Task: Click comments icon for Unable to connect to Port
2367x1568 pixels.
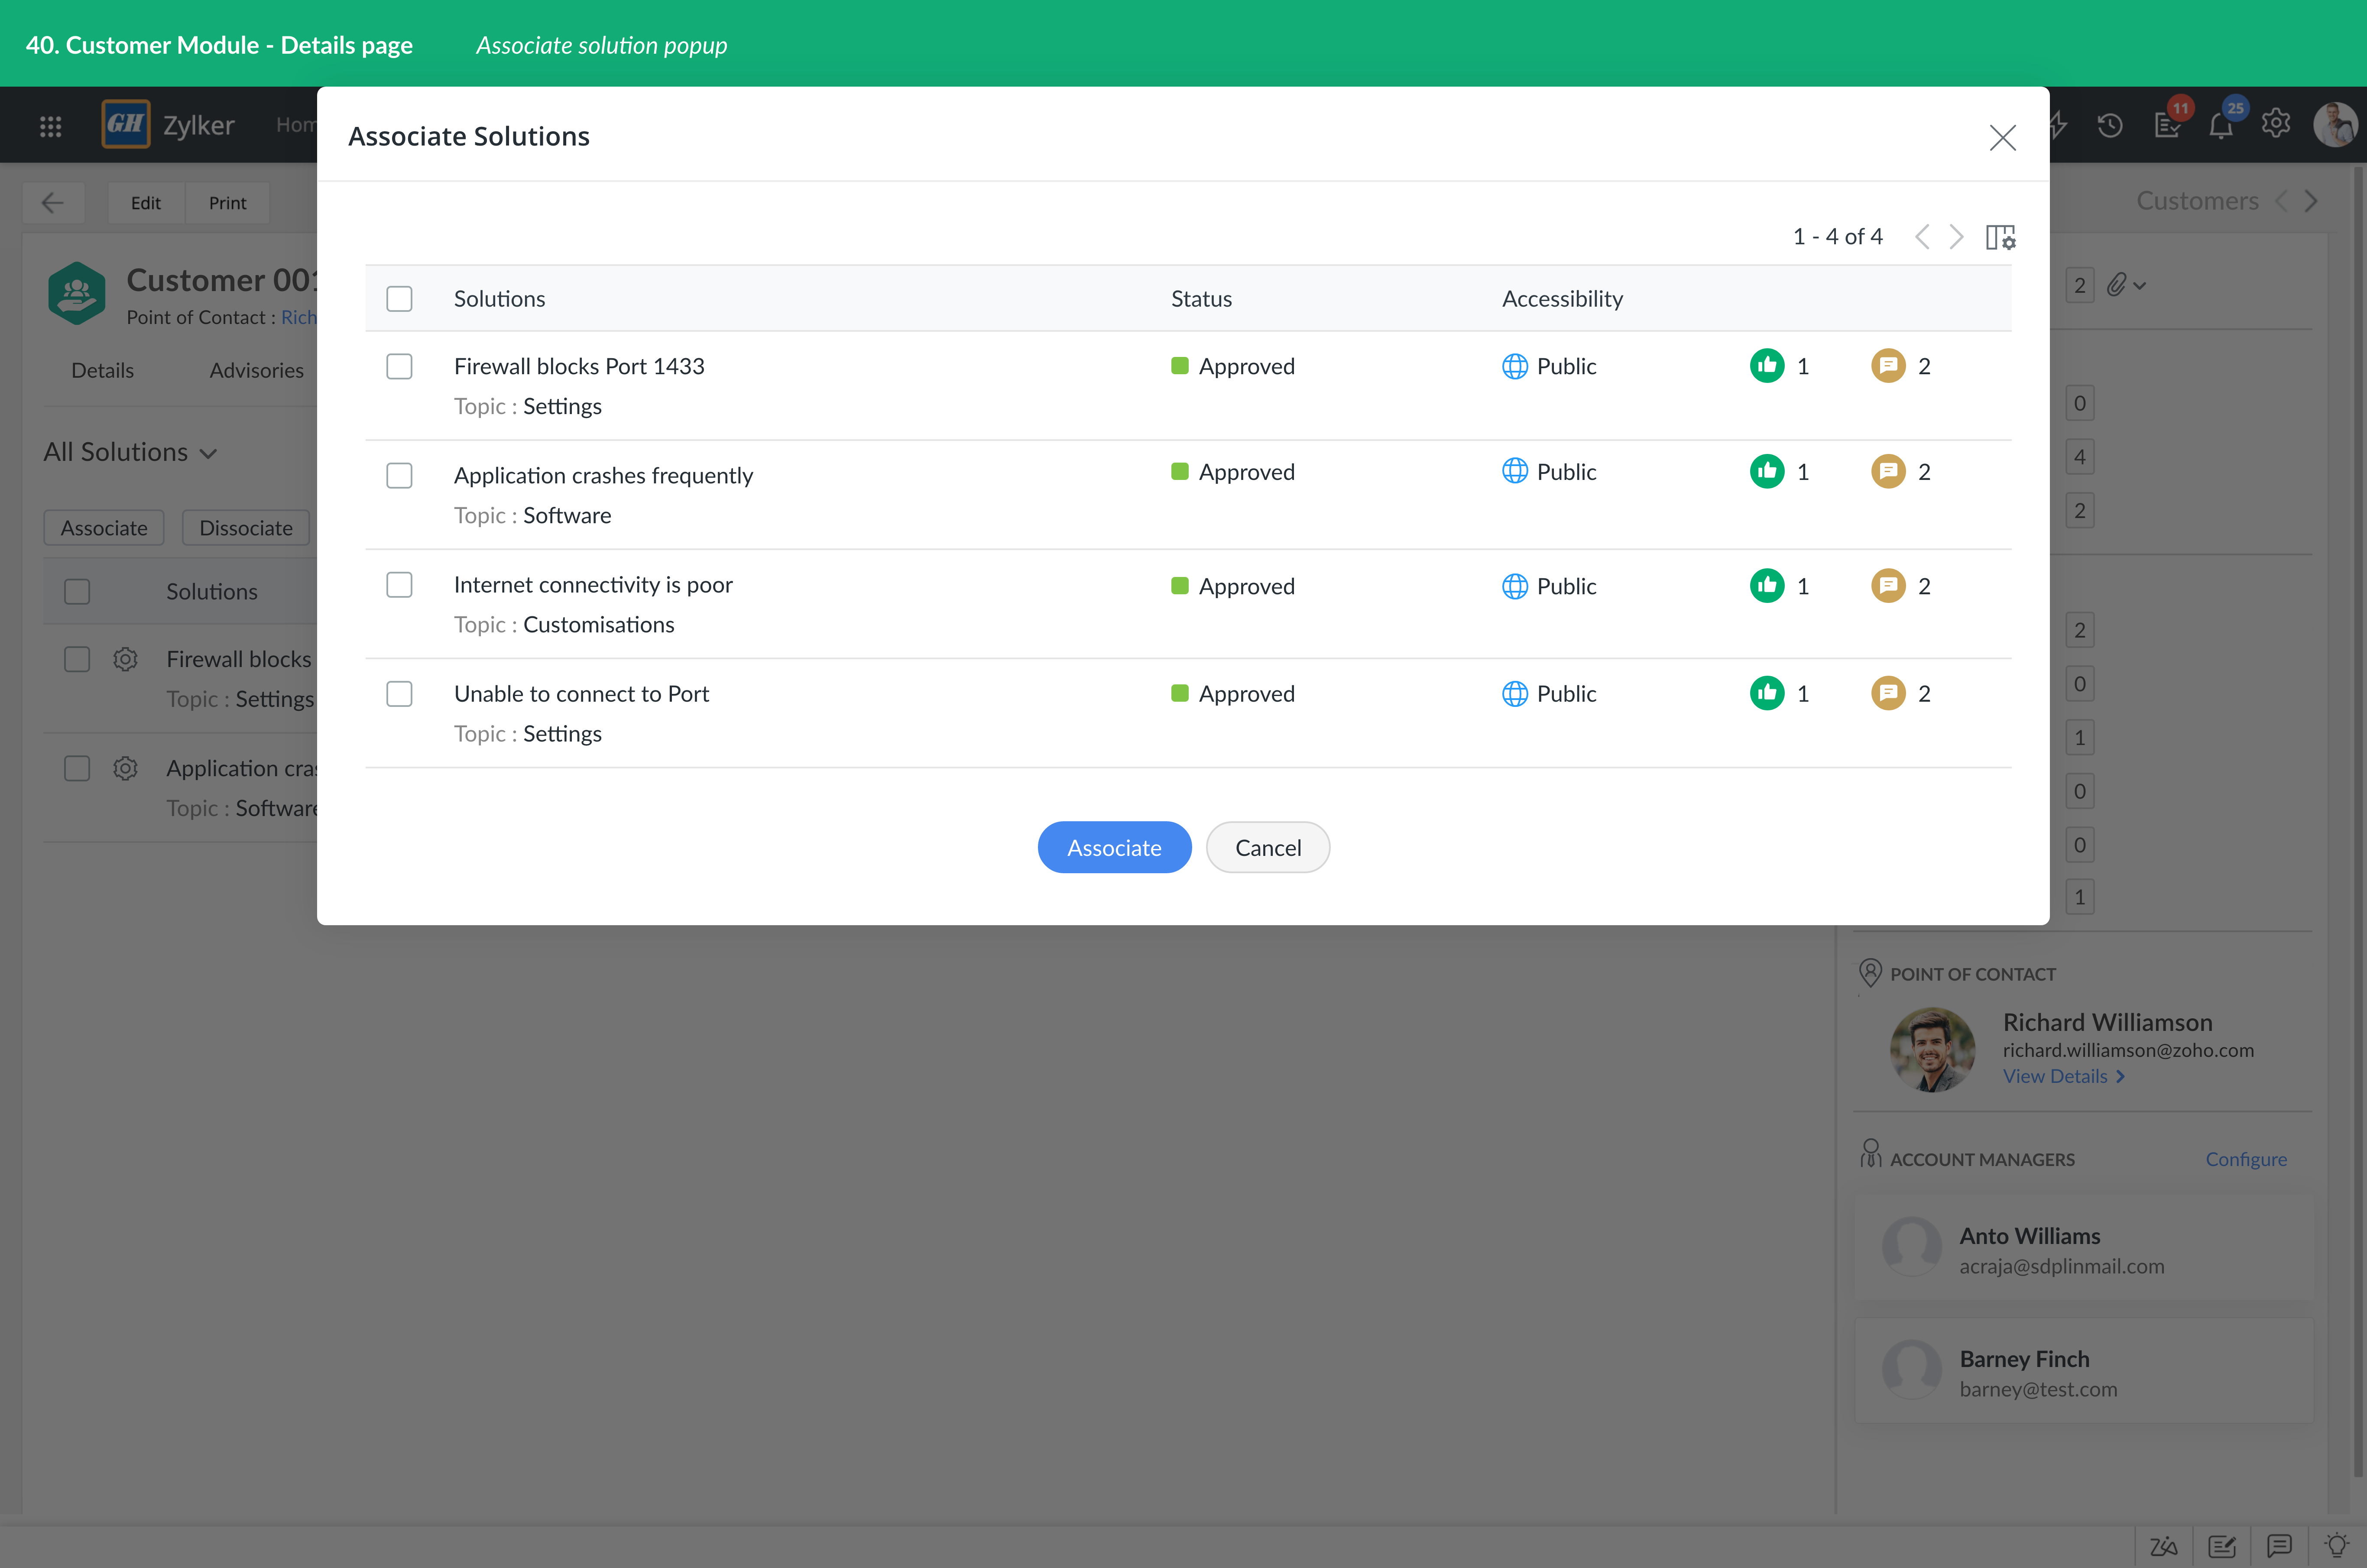Action: [x=1888, y=693]
